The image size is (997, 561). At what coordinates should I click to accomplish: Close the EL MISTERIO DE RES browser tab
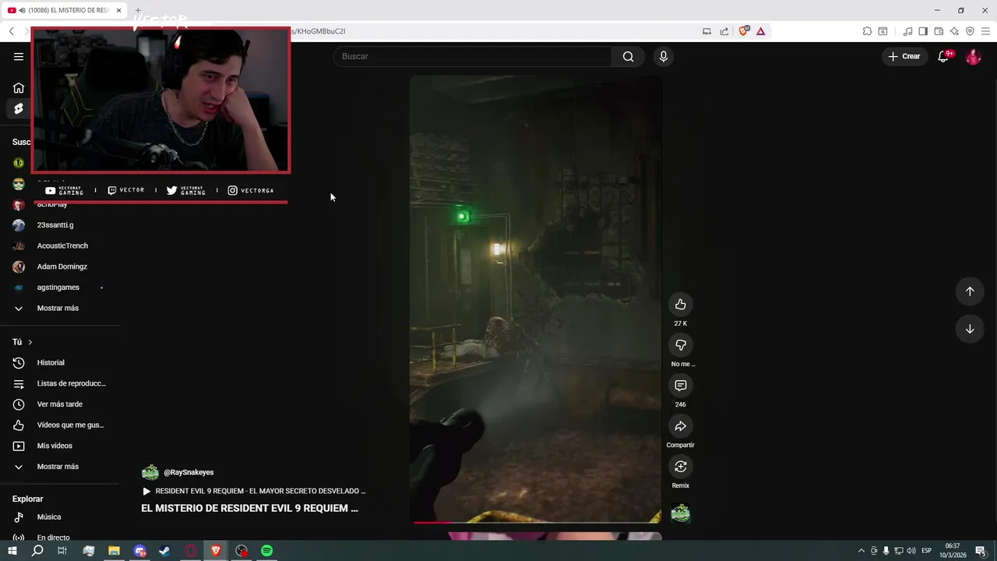pyautogui.click(x=119, y=10)
